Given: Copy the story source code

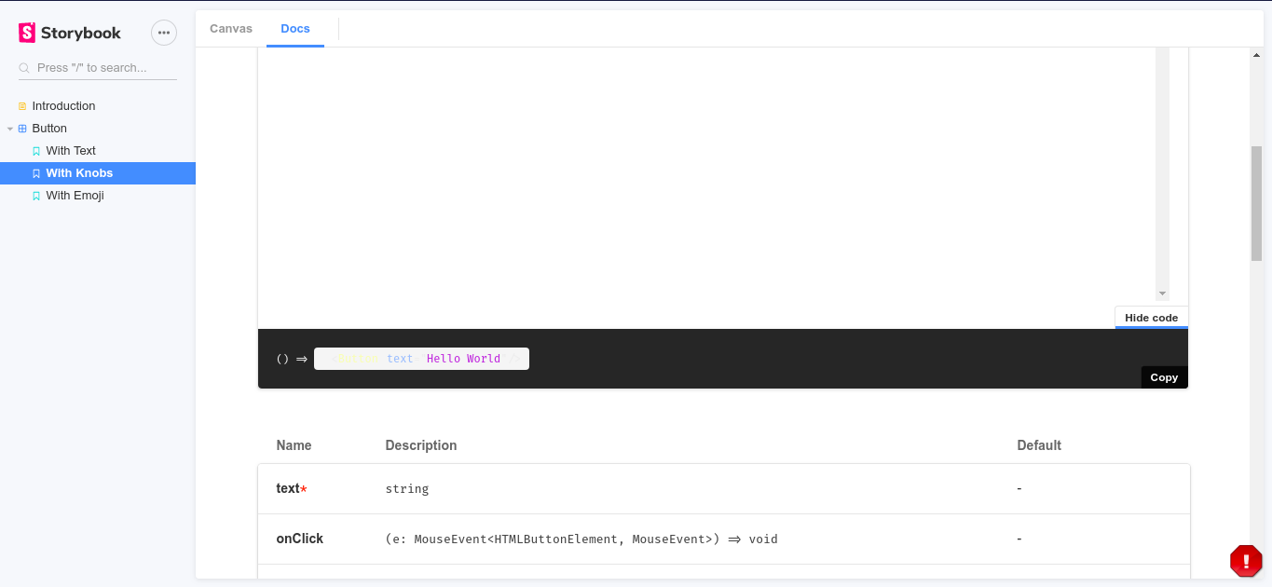Looking at the screenshot, I should [x=1164, y=377].
